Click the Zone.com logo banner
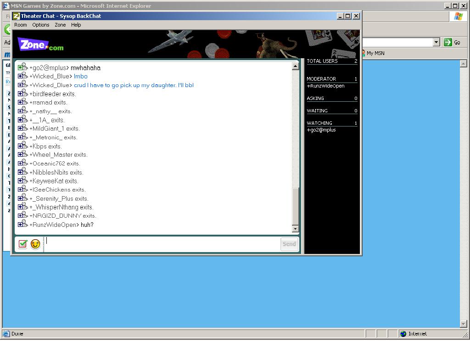This screenshot has width=470, height=341. (40, 44)
